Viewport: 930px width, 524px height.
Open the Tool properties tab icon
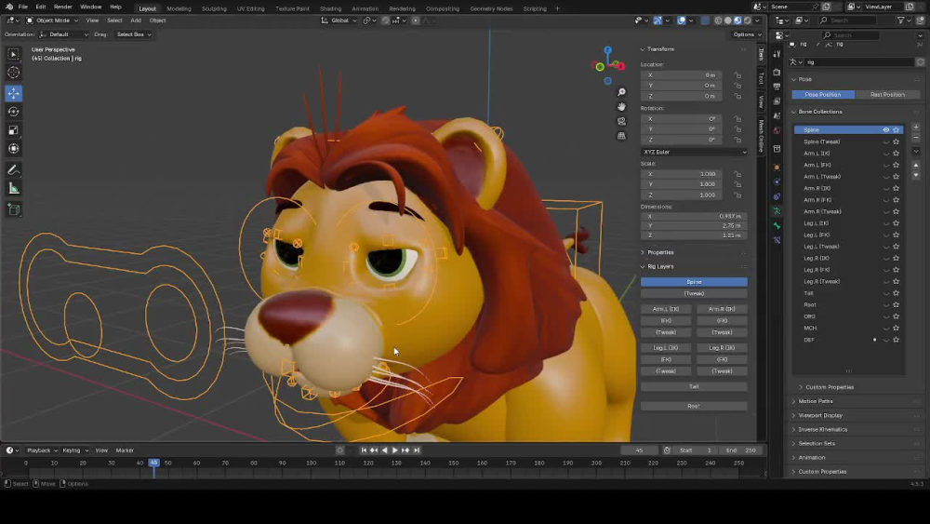coord(777,54)
